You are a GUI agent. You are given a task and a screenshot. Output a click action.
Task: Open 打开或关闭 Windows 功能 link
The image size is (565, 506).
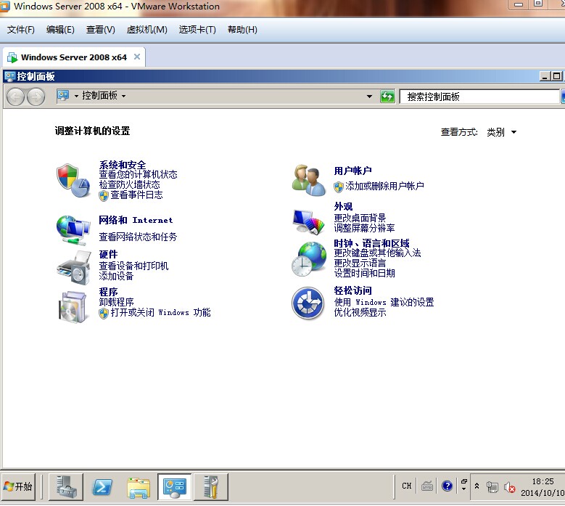(x=161, y=312)
